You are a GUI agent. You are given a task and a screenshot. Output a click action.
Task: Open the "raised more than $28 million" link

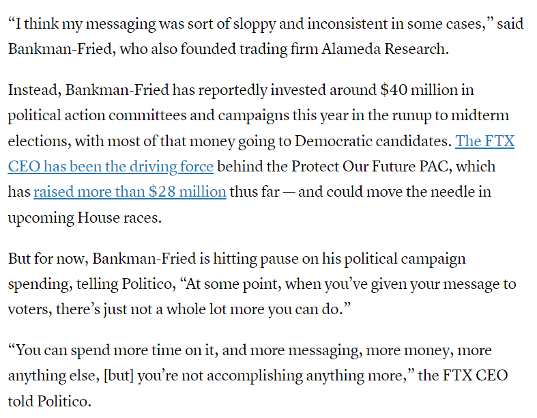tap(130, 192)
